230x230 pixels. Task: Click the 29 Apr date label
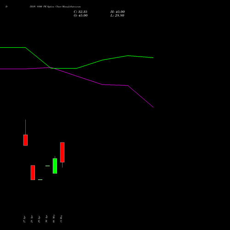click(x=39, y=219)
